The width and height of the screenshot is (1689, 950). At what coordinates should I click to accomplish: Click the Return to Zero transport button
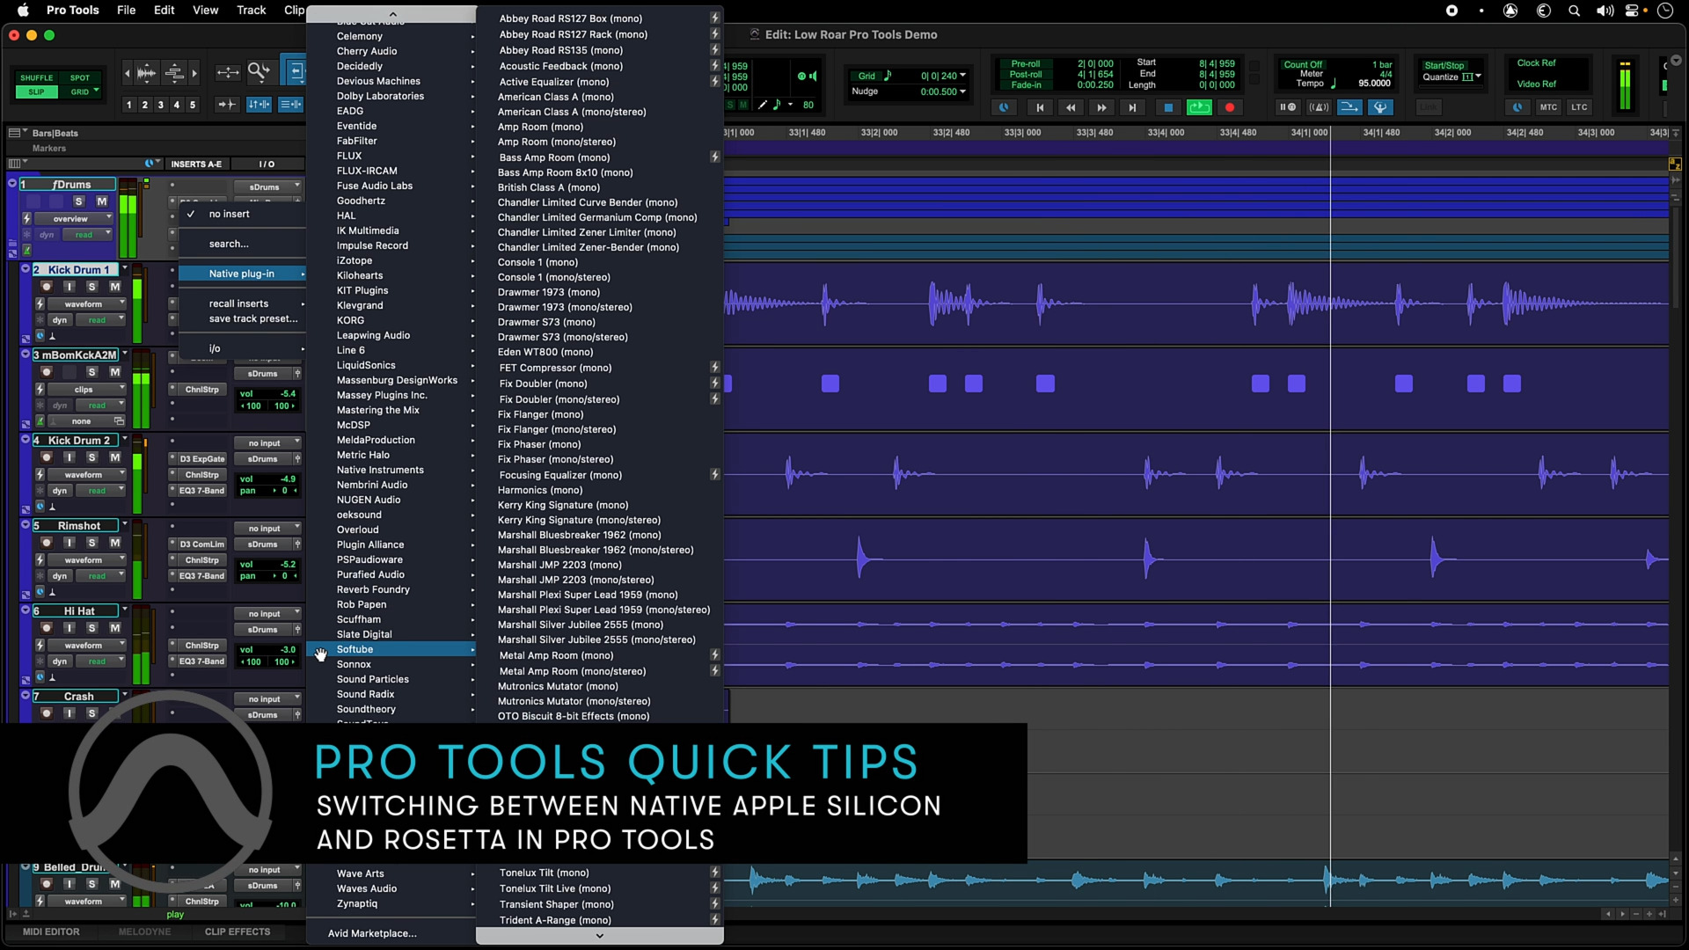[1038, 106]
